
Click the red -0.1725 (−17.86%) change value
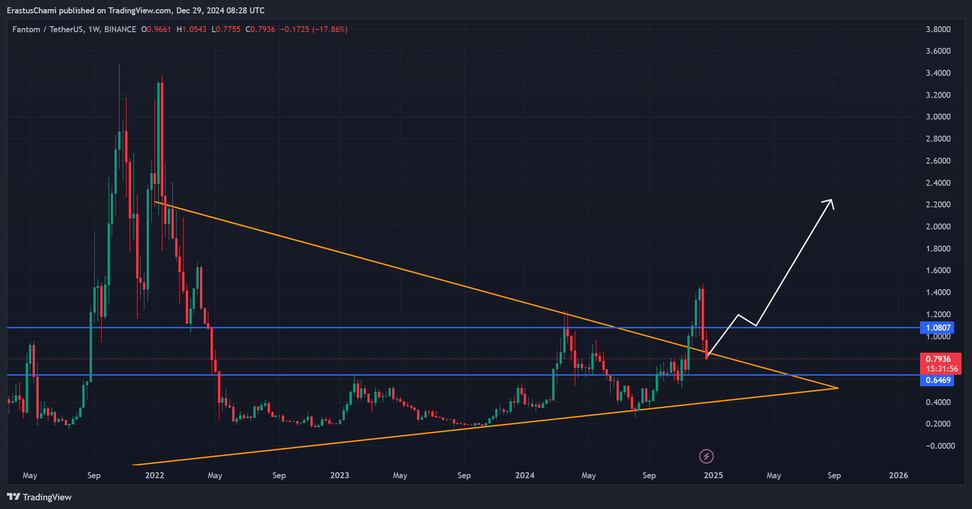(x=314, y=29)
